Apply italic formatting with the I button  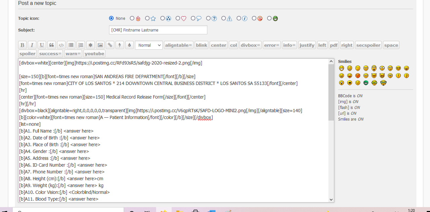pyautogui.click(x=32, y=45)
